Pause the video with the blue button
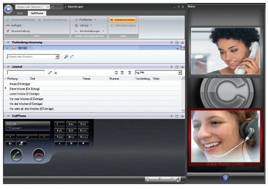 point(225,178)
